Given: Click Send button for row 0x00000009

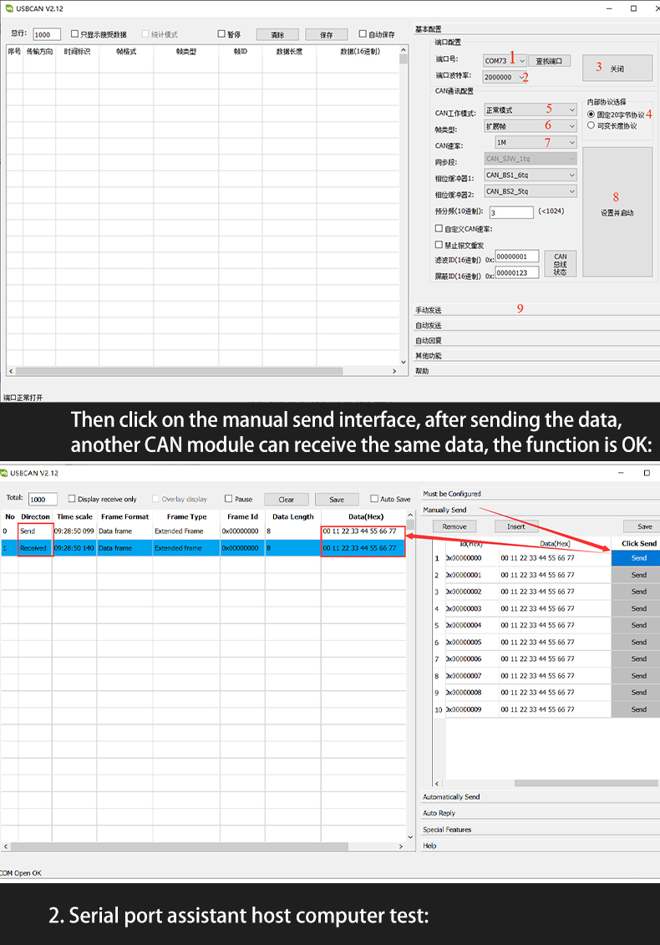Looking at the screenshot, I should (636, 709).
